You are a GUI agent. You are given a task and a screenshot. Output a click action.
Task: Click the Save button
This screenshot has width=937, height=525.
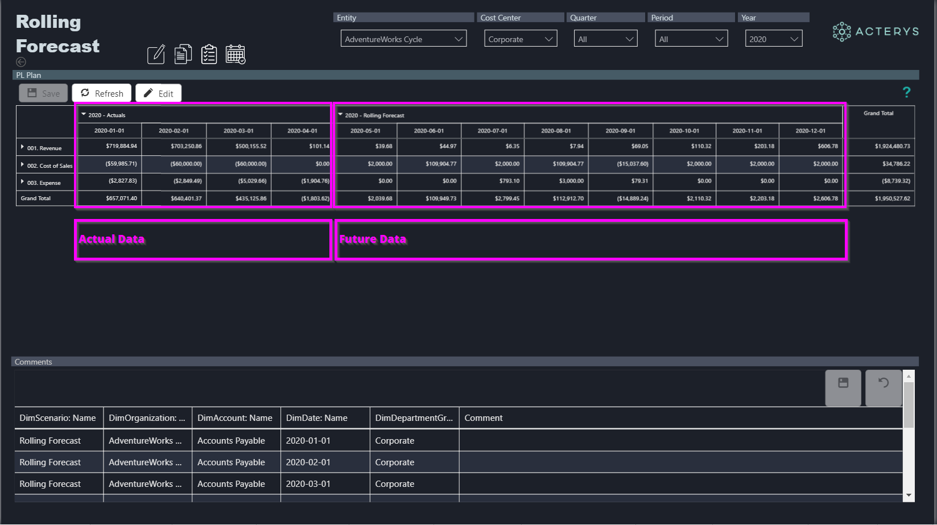click(43, 93)
